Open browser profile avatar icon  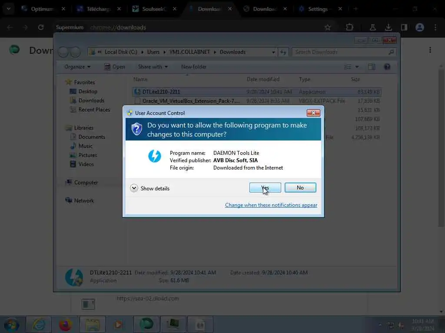[x=420, y=27]
